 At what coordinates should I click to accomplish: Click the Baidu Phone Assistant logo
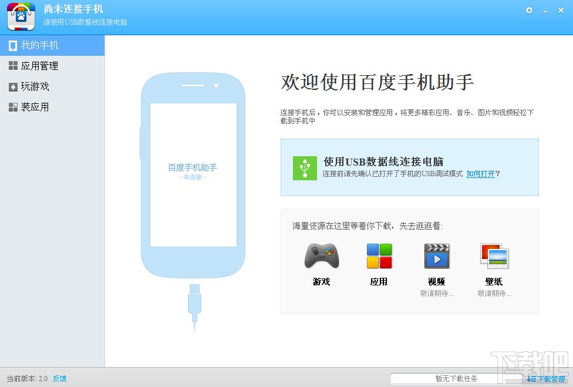(21, 16)
